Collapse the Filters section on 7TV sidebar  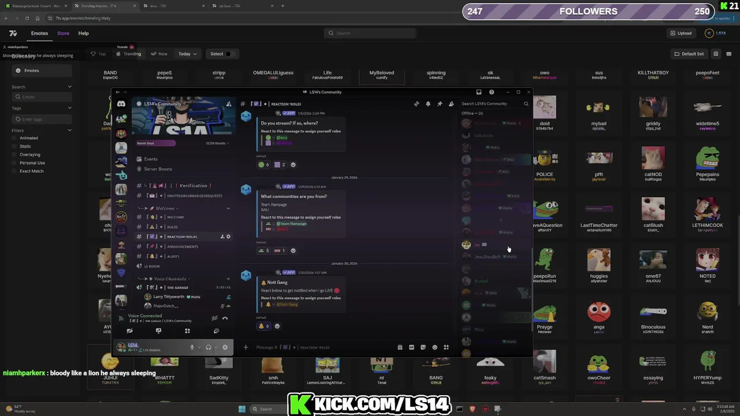coord(69,131)
